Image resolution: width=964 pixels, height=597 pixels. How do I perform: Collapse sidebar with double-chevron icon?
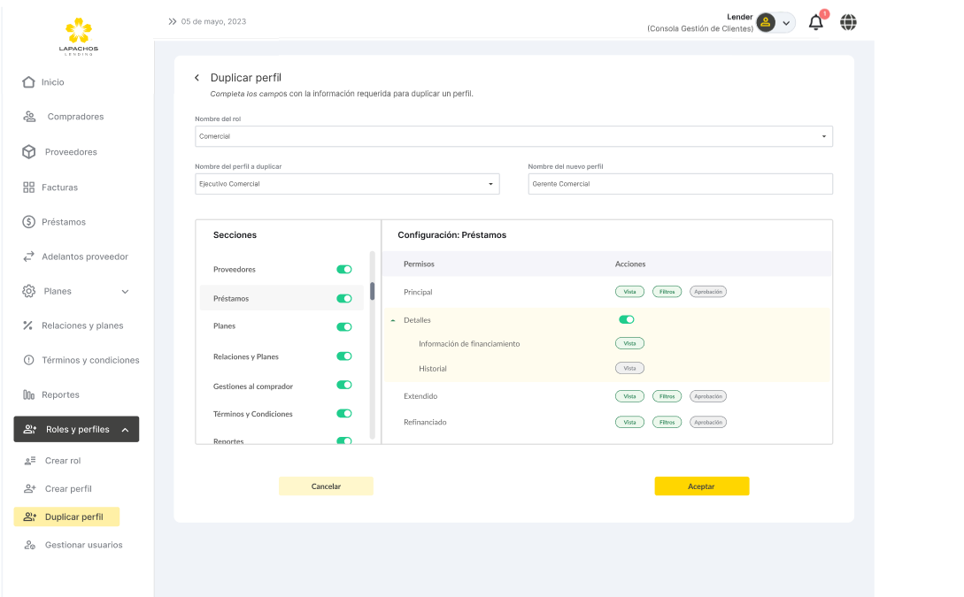point(172,21)
